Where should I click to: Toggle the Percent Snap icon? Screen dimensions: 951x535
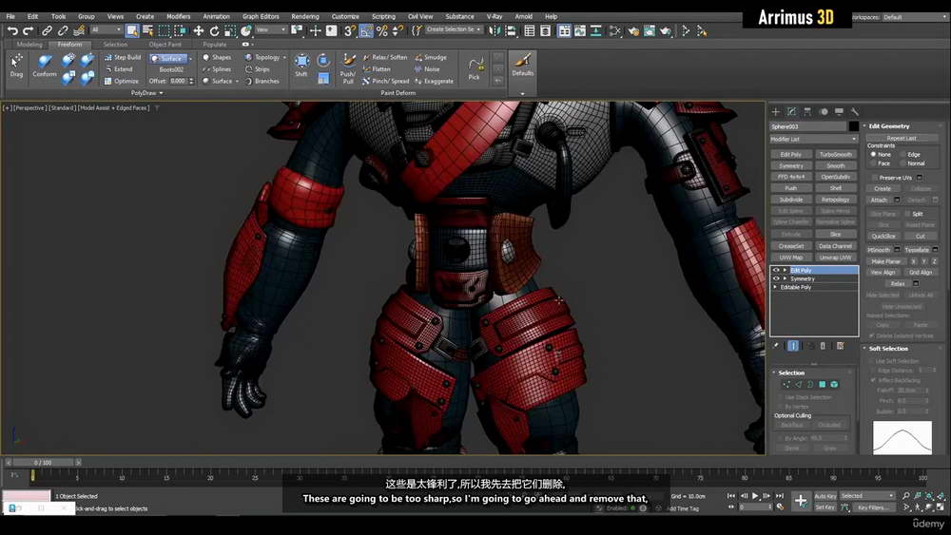[382, 30]
